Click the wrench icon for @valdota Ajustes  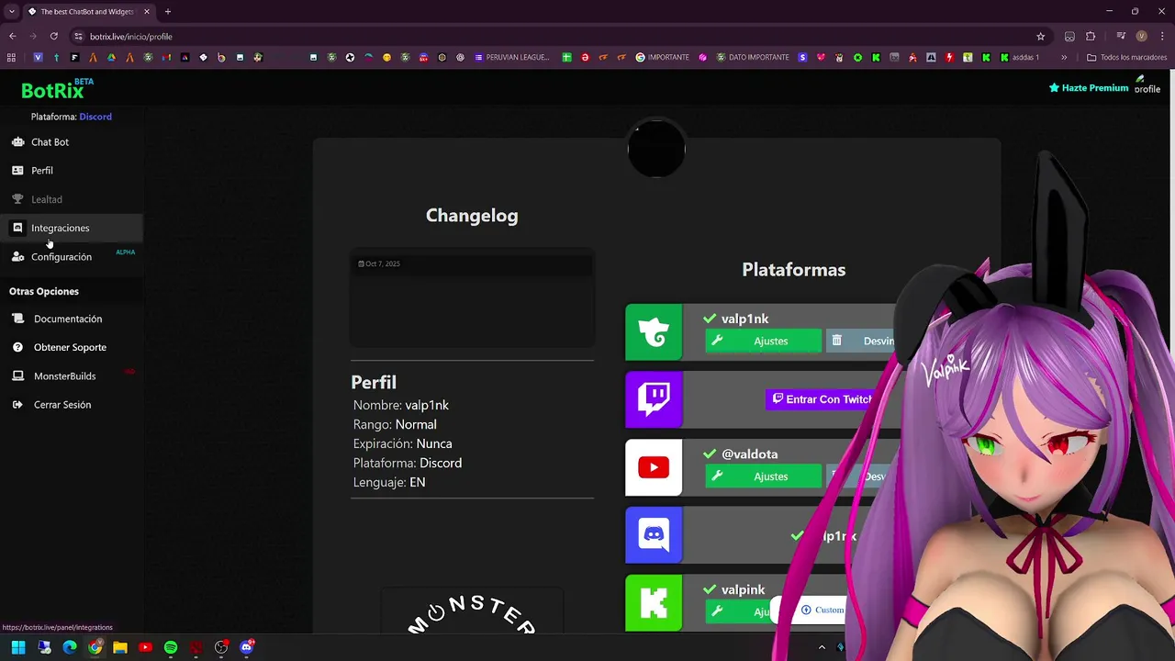click(717, 476)
